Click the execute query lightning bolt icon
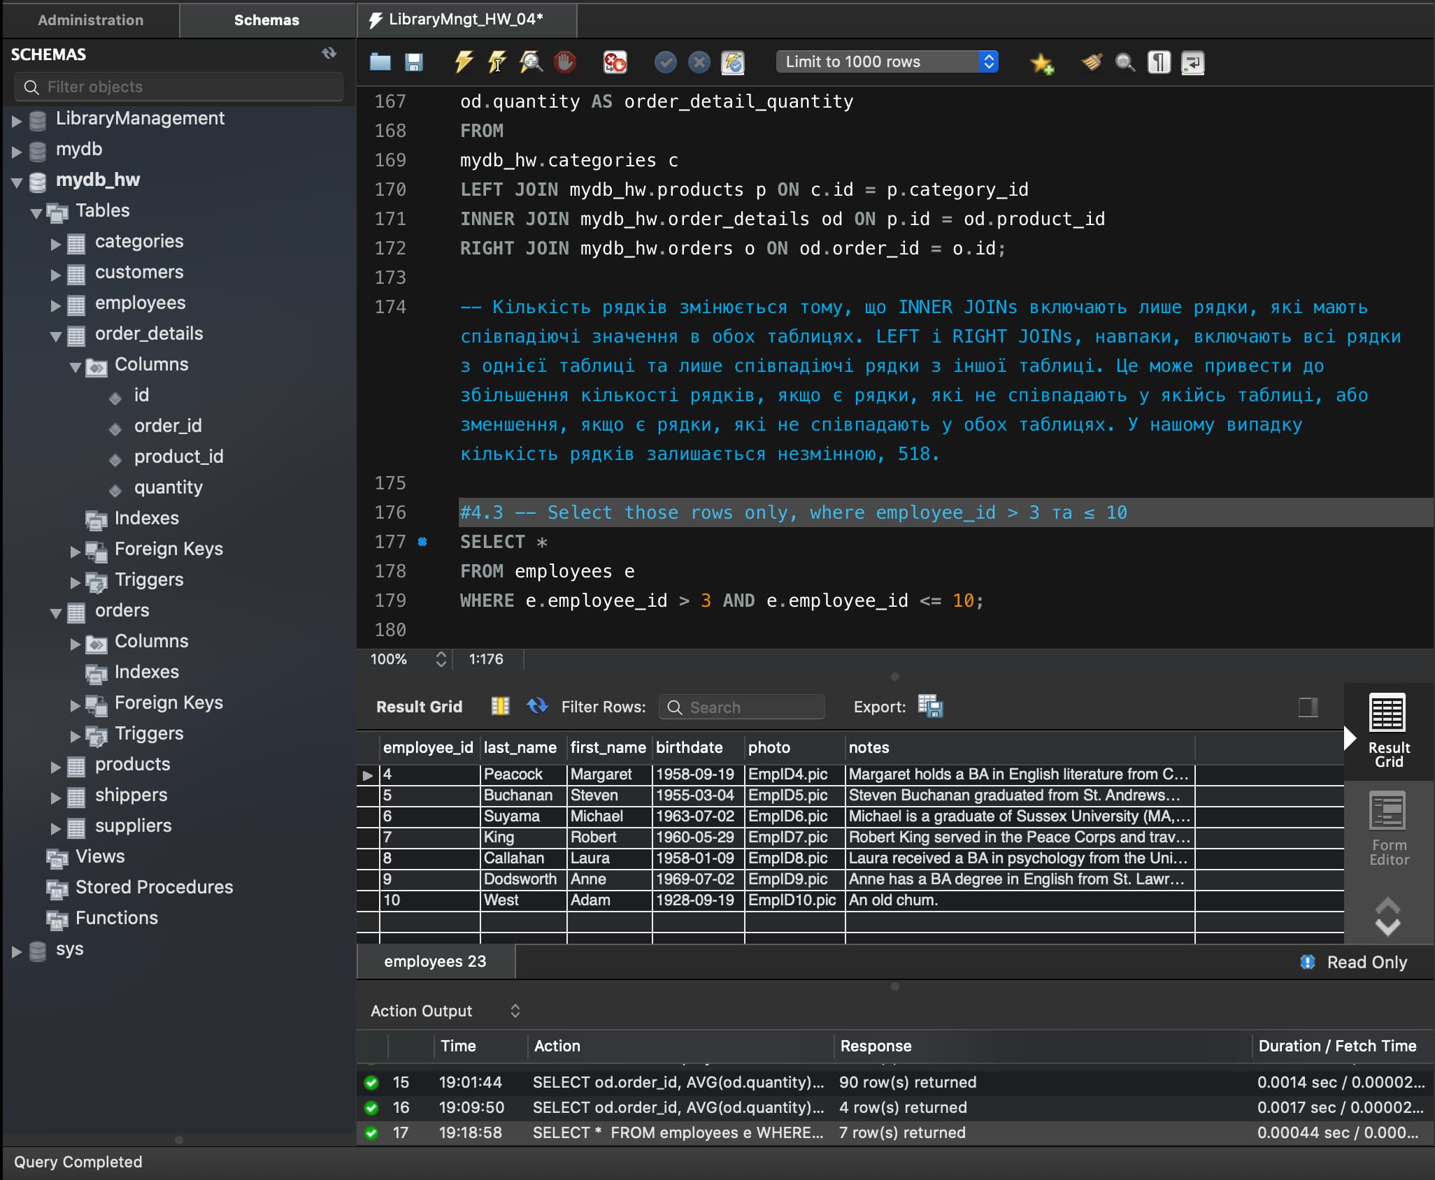Image resolution: width=1435 pixels, height=1180 pixels. tap(464, 62)
